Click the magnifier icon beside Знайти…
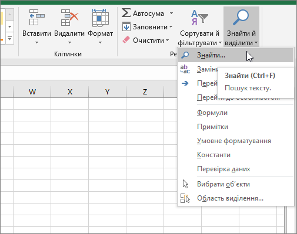 click(x=185, y=55)
